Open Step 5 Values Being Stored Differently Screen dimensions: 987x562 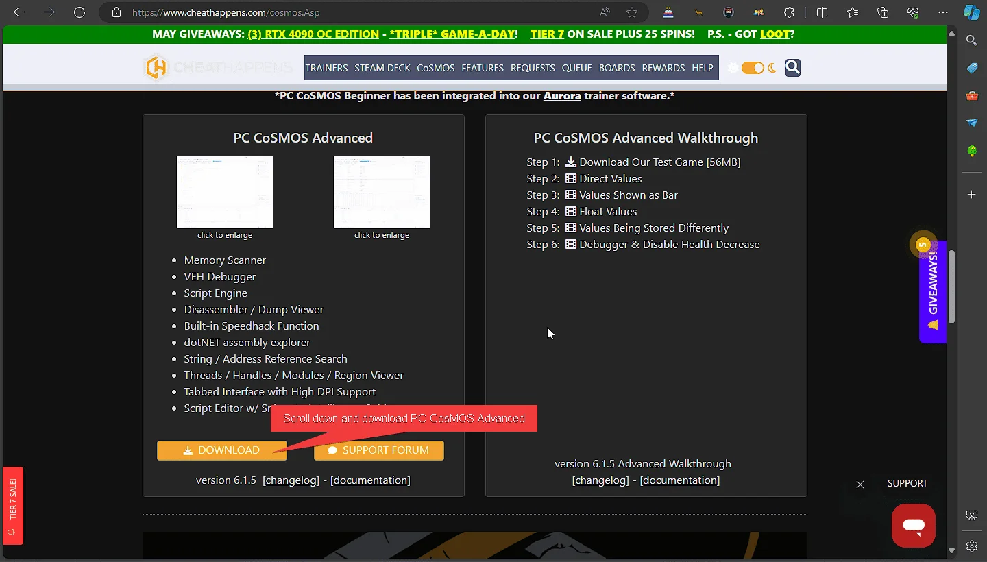tap(646, 228)
